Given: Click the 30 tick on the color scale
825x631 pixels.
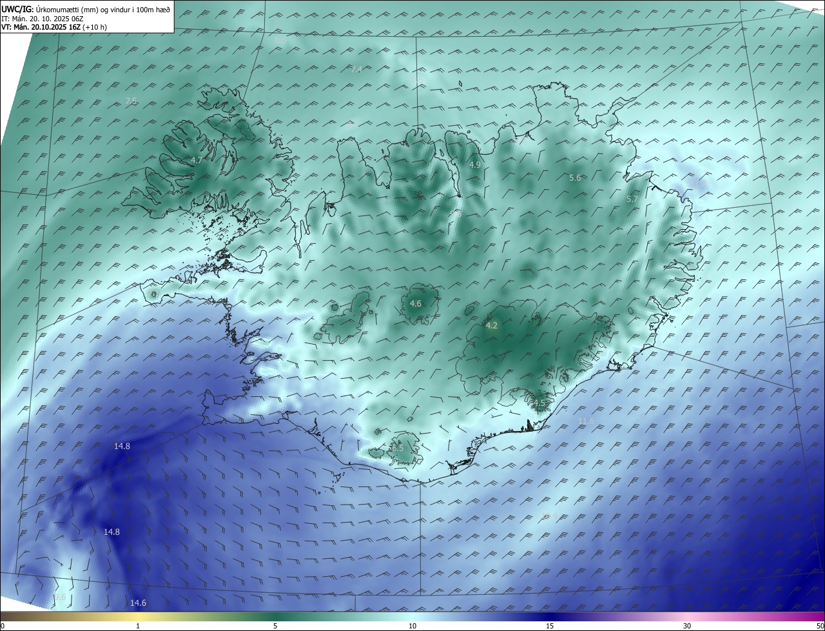Looking at the screenshot, I should click(x=687, y=626).
